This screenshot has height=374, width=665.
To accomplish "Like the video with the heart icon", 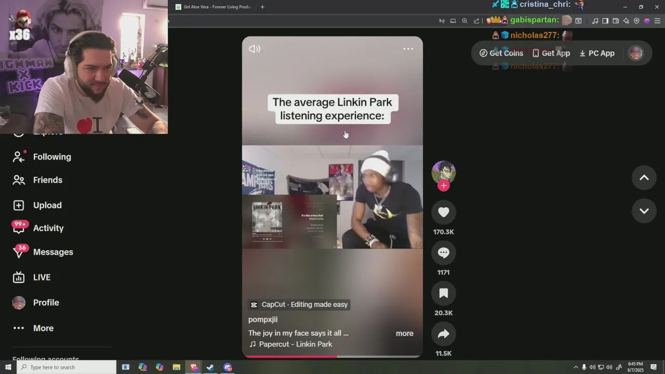I will 444,212.
